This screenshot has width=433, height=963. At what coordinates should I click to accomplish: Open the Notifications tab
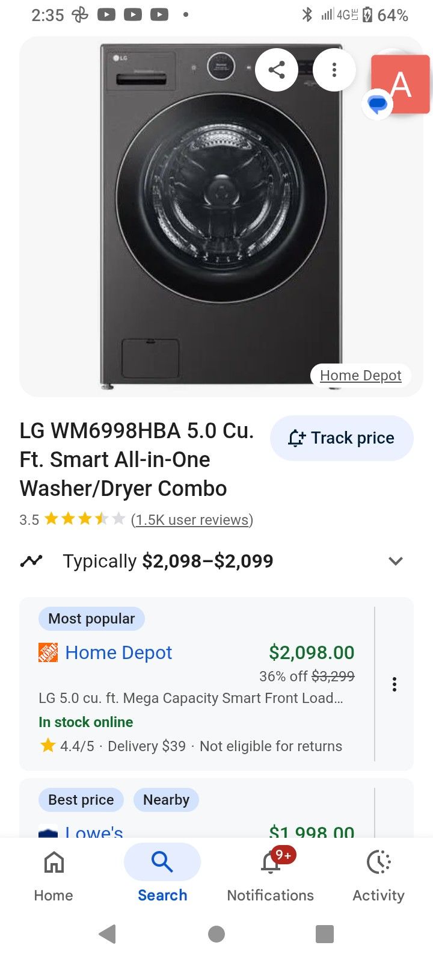270,876
